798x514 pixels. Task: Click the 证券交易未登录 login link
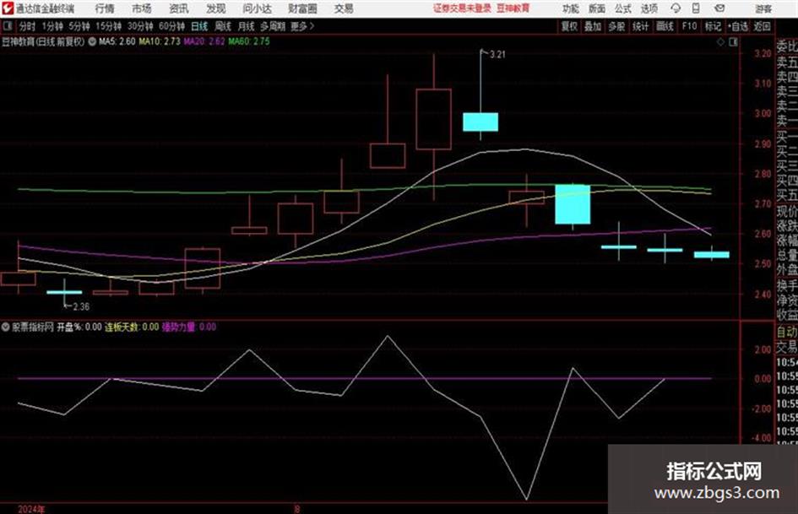(x=462, y=8)
